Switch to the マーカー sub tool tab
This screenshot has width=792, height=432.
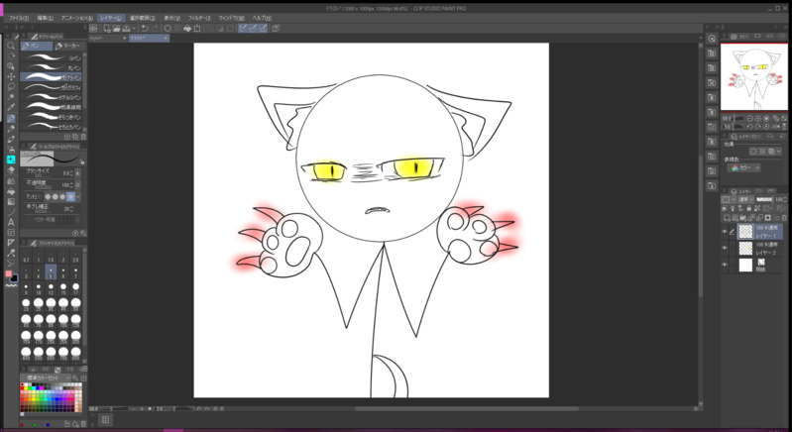(x=70, y=46)
